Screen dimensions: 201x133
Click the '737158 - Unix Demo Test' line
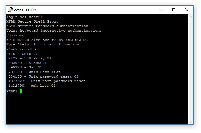[x=34, y=72]
